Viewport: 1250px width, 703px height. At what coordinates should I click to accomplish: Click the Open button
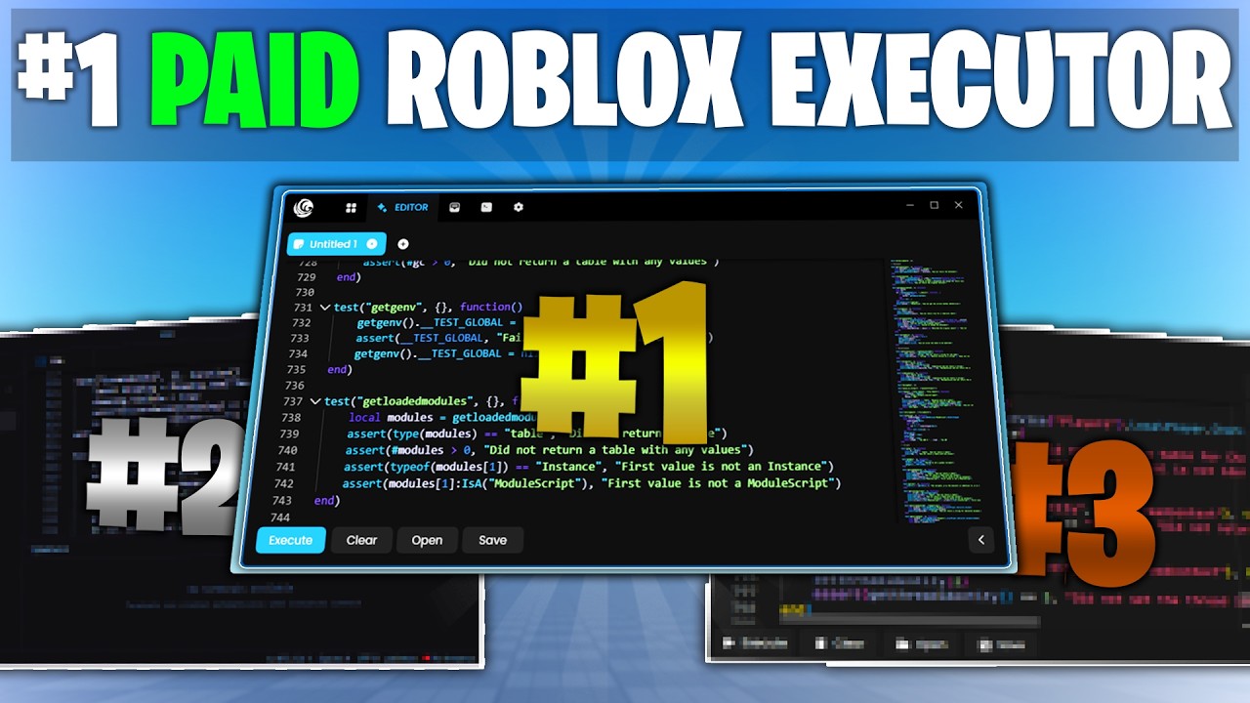point(427,540)
